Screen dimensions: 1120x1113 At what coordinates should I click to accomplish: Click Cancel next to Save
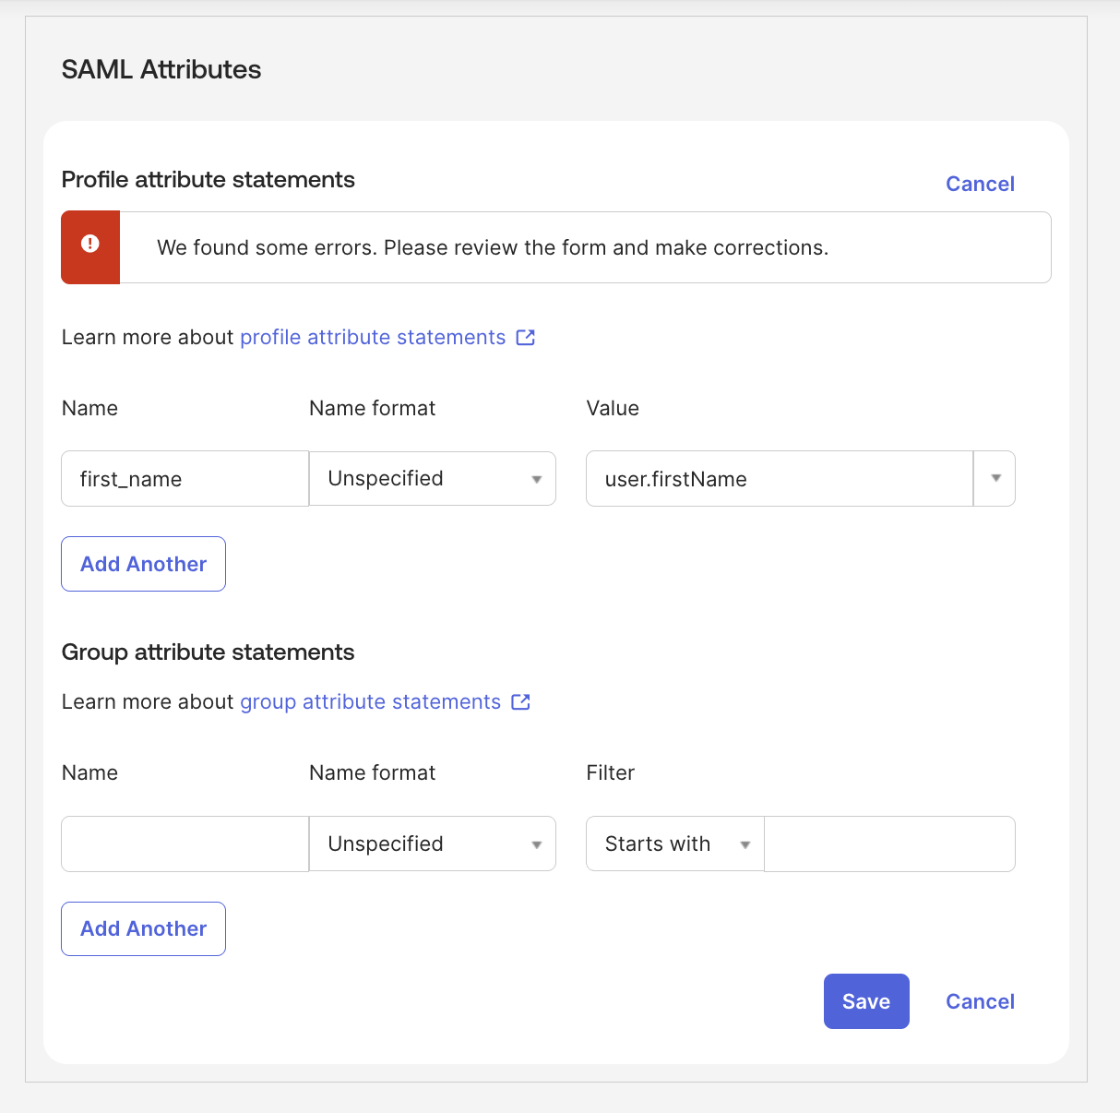pyautogui.click(x=979, y=1000)
